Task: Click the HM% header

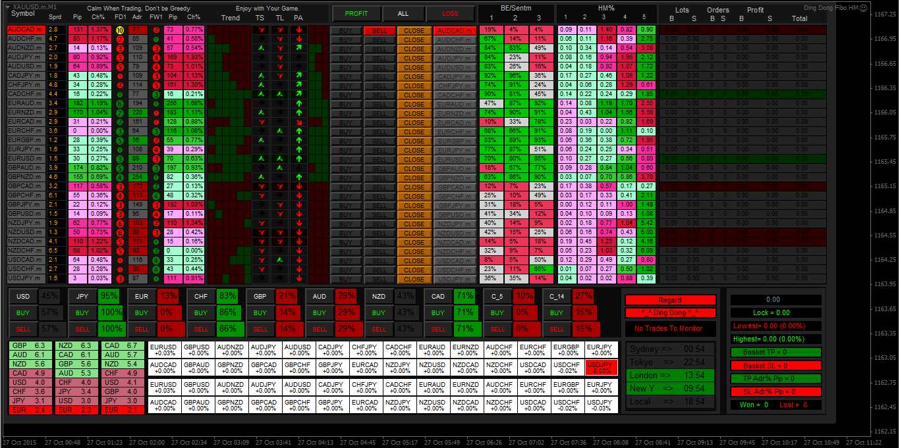Action: coord(606,8)
